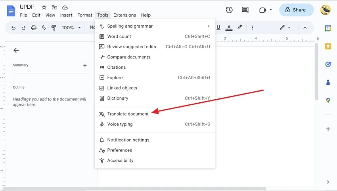Open the text color picker
Image resolution: width=337 pixels, height=191 pixels.
click(229, 28)
